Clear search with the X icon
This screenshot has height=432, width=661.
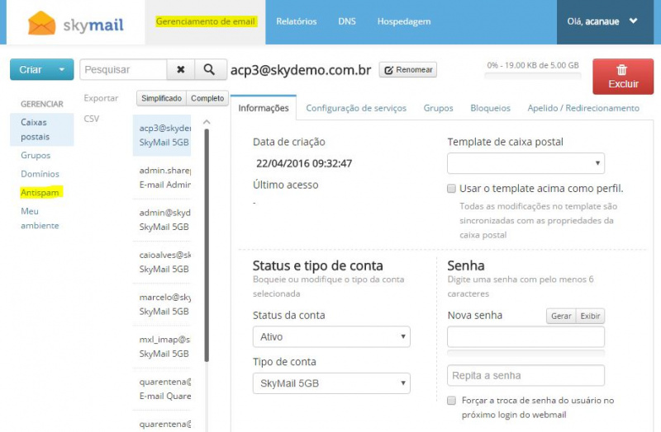(x=180, y=69)
